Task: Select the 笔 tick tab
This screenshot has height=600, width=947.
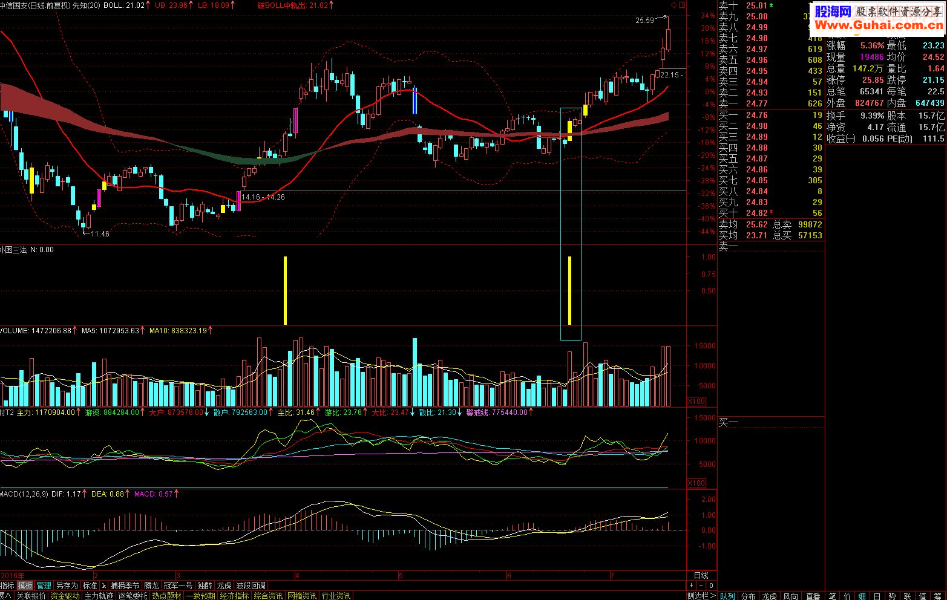Action: [832, 596]
